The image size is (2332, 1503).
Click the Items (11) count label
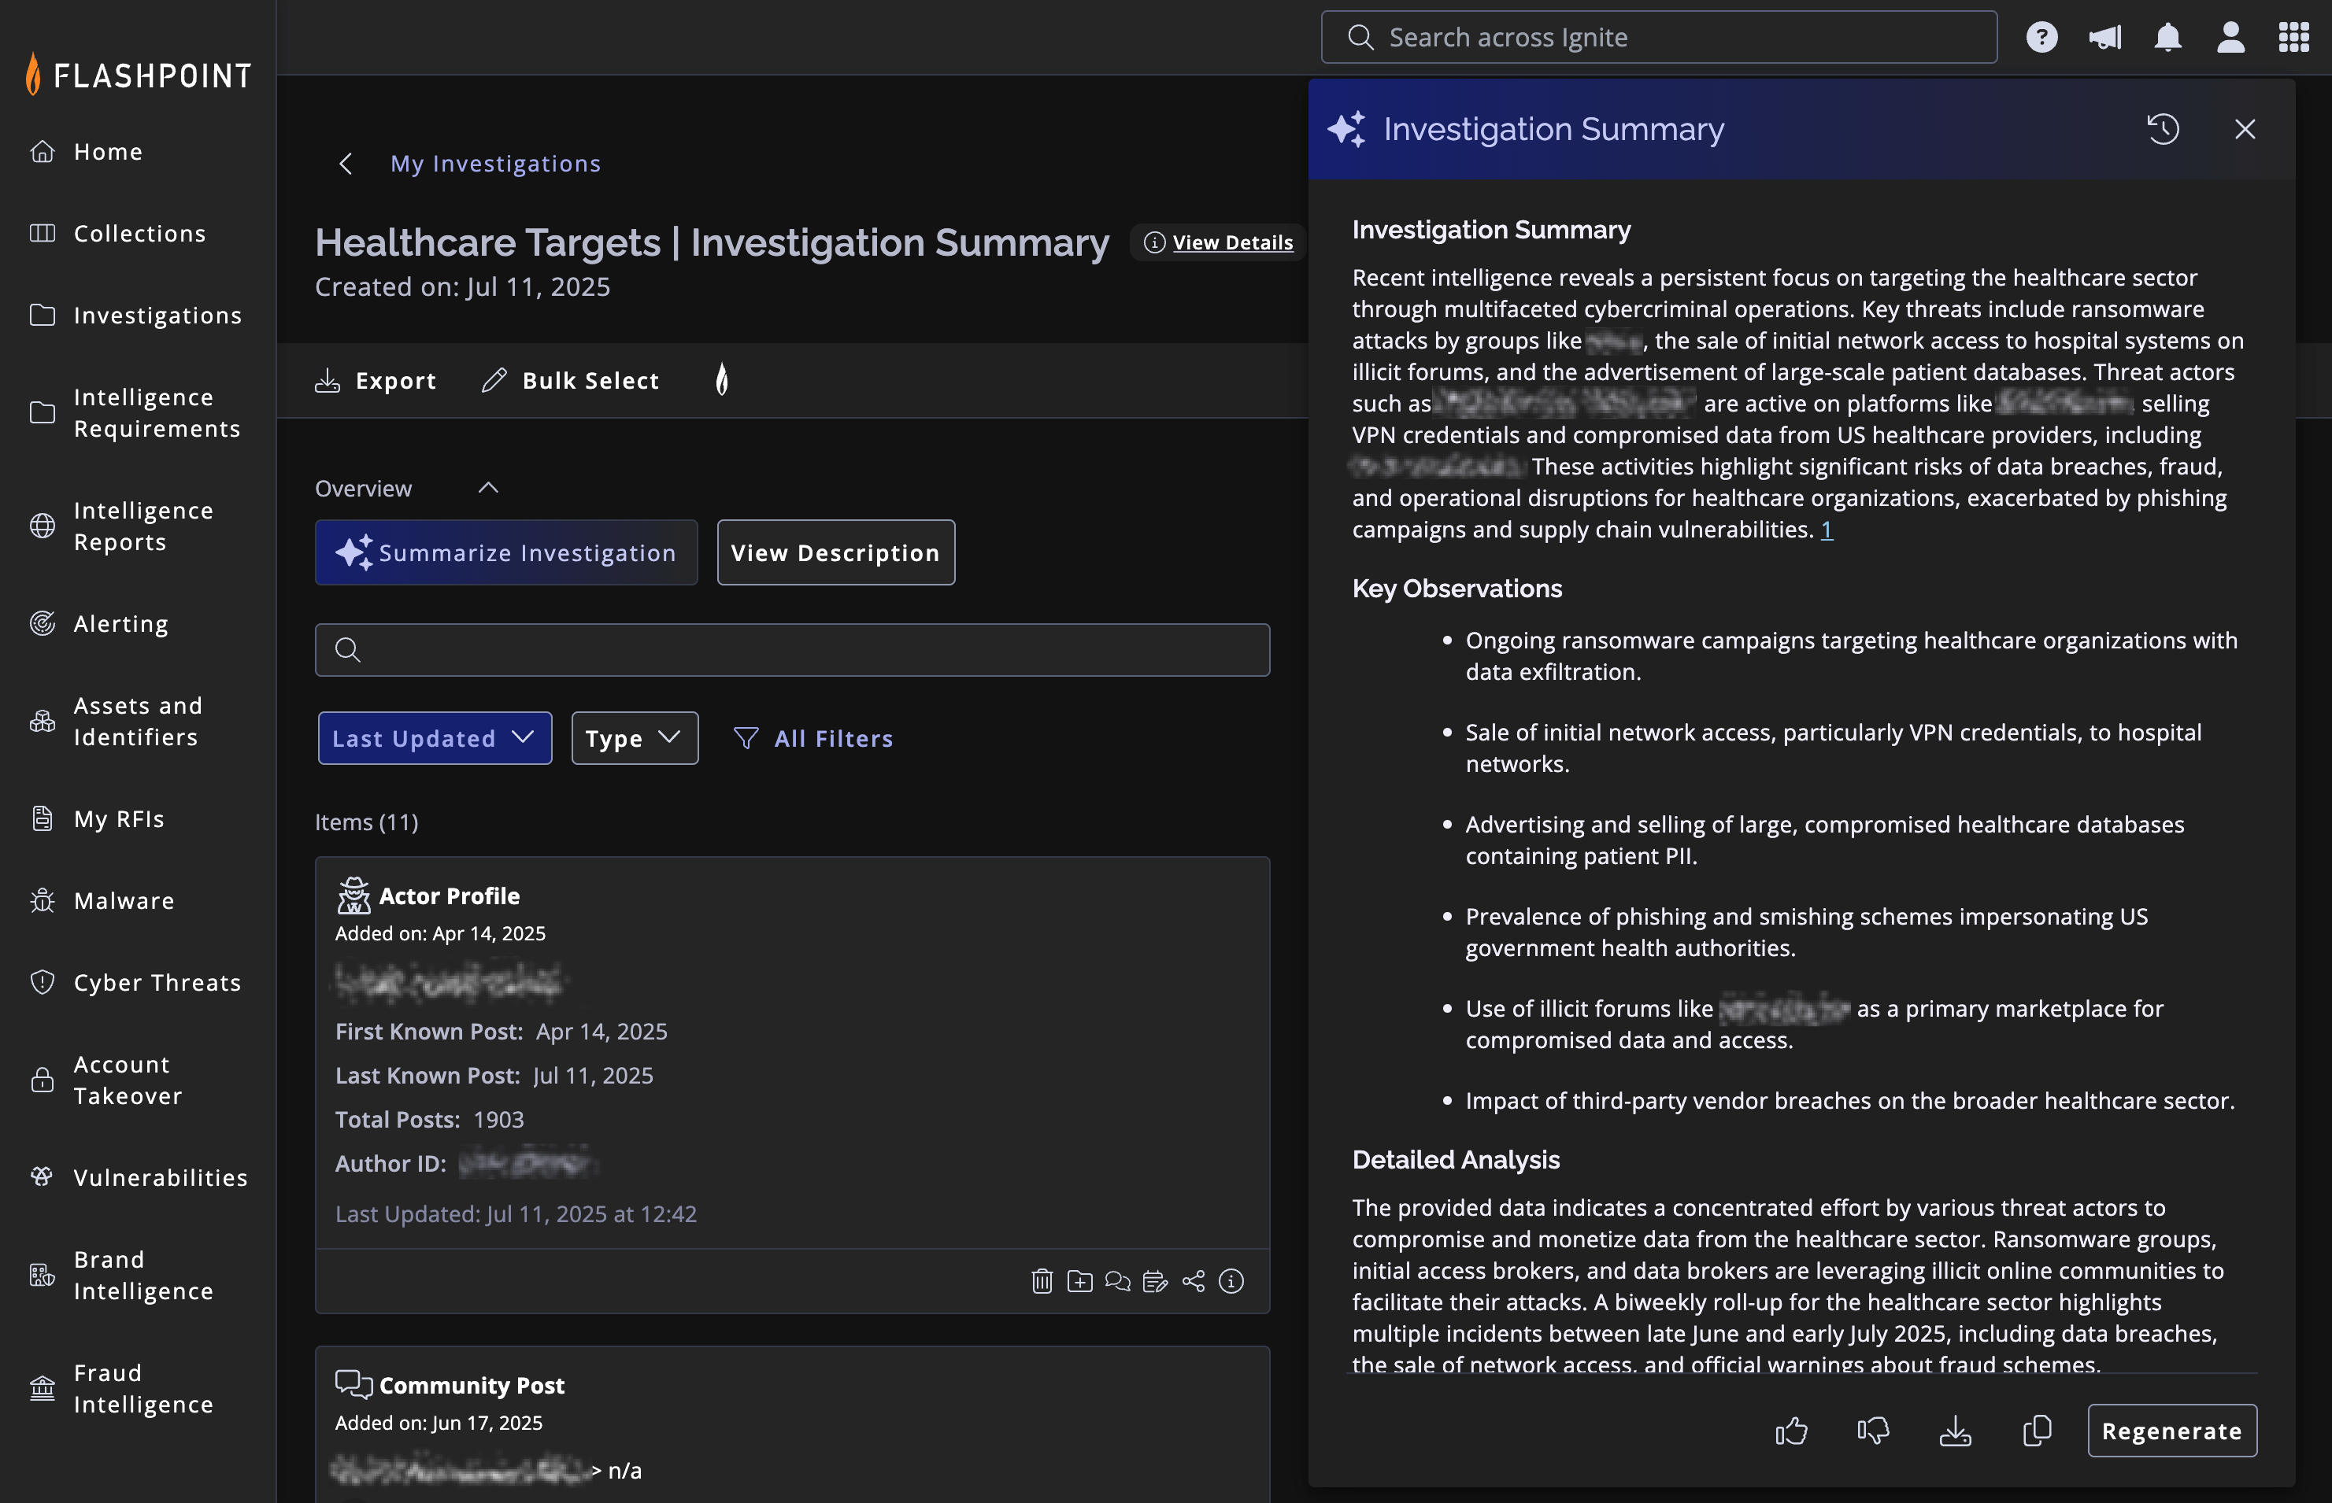click(366, 822)
